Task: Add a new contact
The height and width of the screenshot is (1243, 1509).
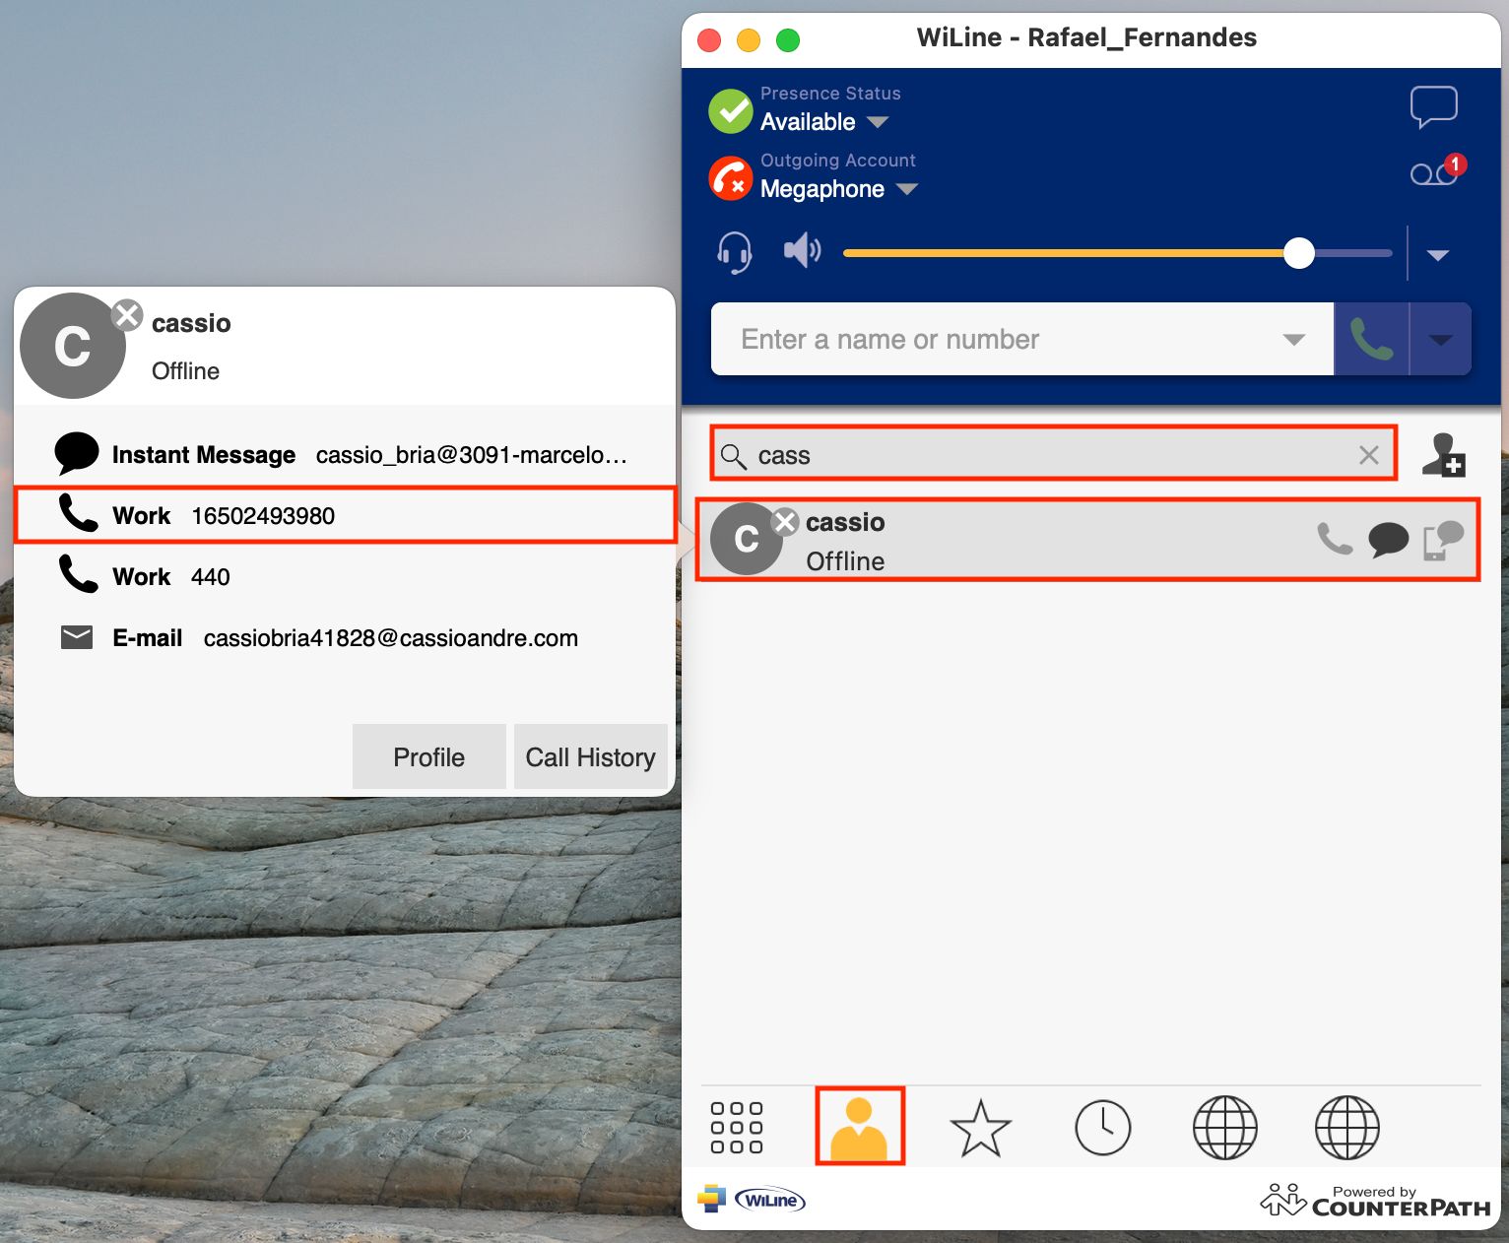Action: (x=1446, y=454)
